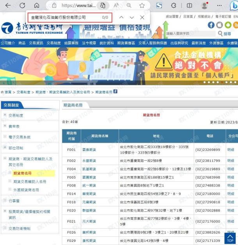Viewport: 238px width, 245px height.
Task: Expand the 交易防衛機制 sidebar item
Action: (x=5, y=228)
